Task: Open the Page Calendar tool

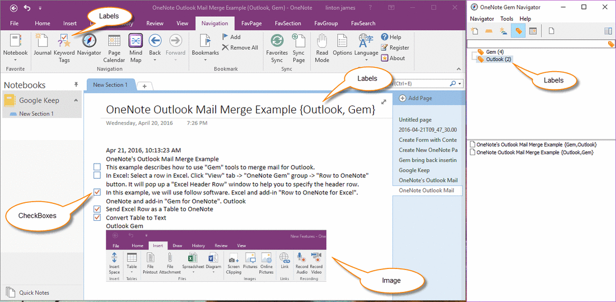Action: click(x=114, y=48)
